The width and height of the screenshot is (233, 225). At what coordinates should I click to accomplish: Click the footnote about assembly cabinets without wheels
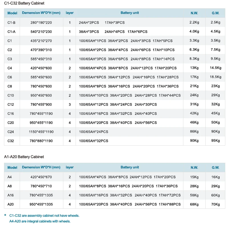44,216
